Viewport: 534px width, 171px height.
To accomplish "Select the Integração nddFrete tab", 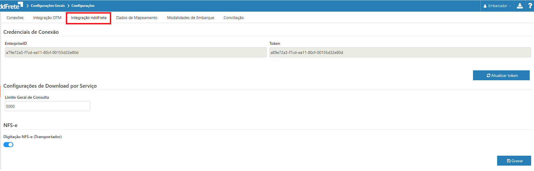I will pyautogui.click(x=89, y=18).
